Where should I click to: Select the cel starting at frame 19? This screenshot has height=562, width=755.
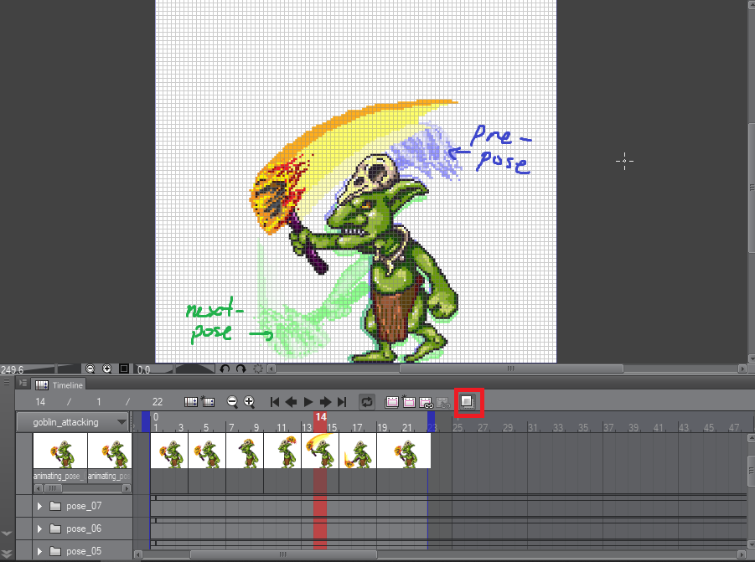[404, 451]
